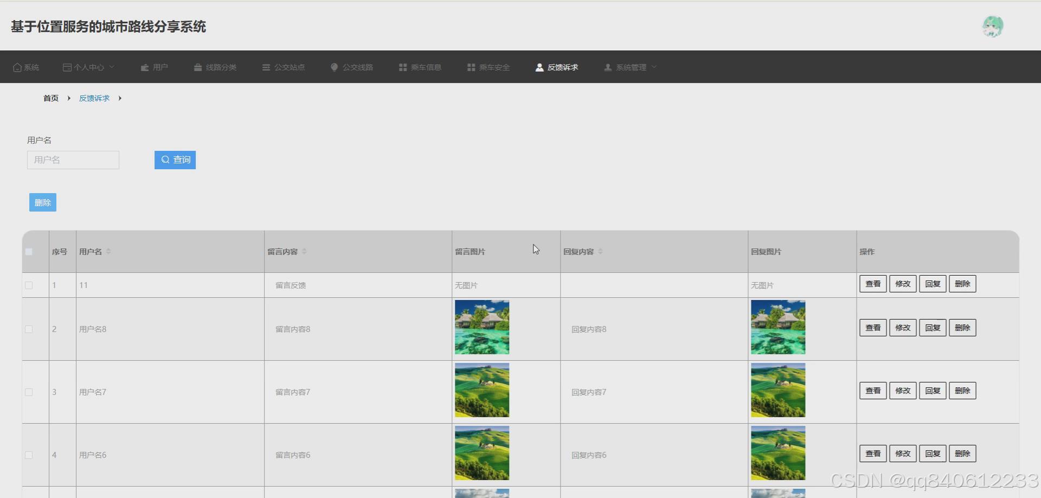
Task: Click the 乘车安全 grid icon
Action: coord(471,67)
